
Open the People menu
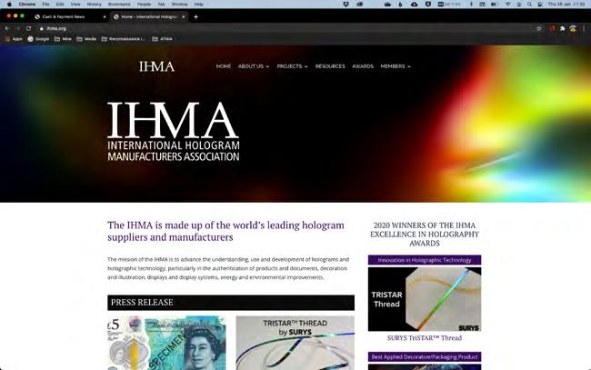144,5
